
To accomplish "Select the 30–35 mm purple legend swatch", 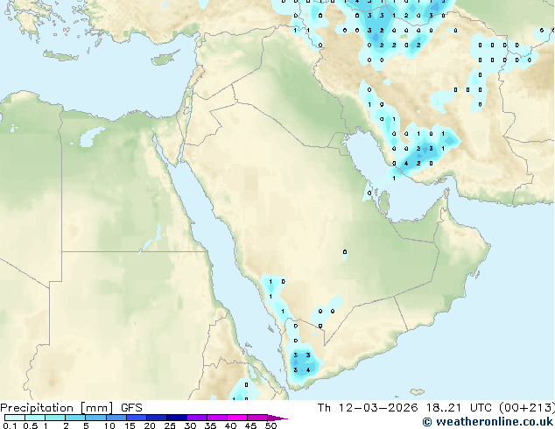I will coord(197,418).
